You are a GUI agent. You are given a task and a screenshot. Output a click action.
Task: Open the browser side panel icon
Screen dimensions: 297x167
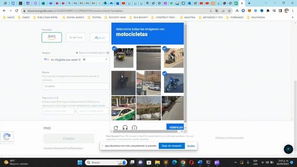click(x=280, y=11)
